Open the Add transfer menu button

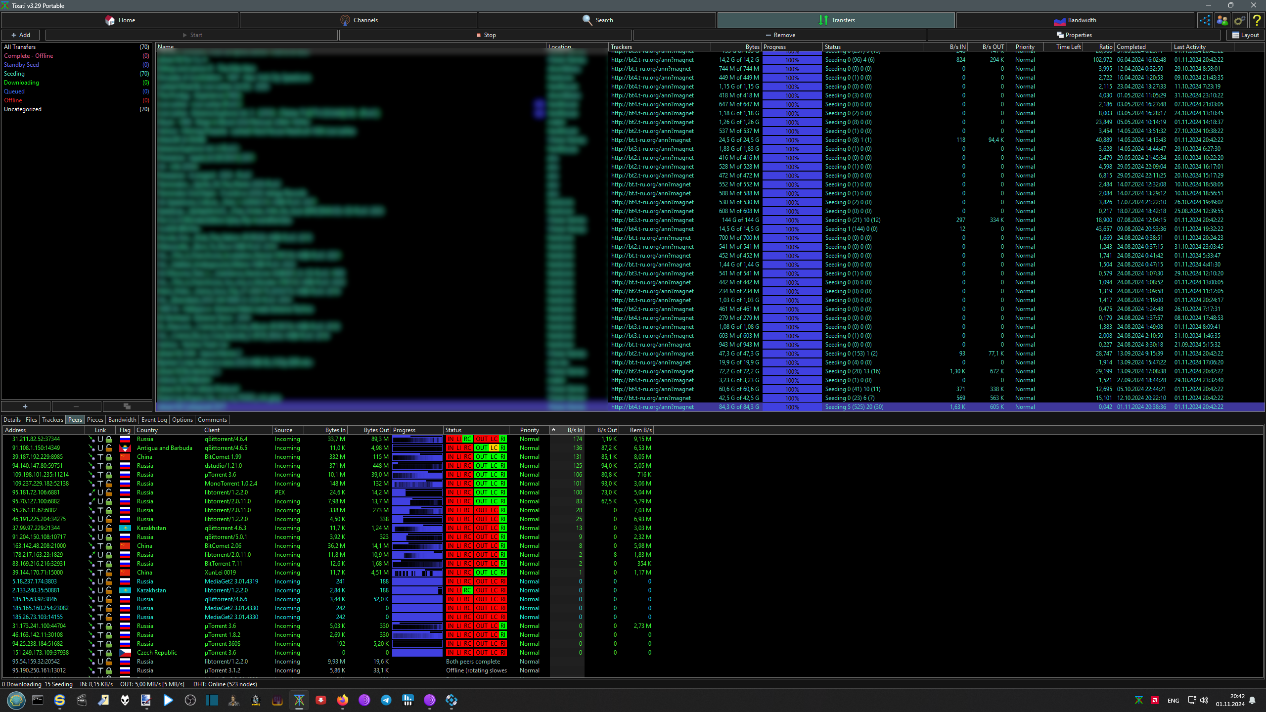(x=21, y=35)
